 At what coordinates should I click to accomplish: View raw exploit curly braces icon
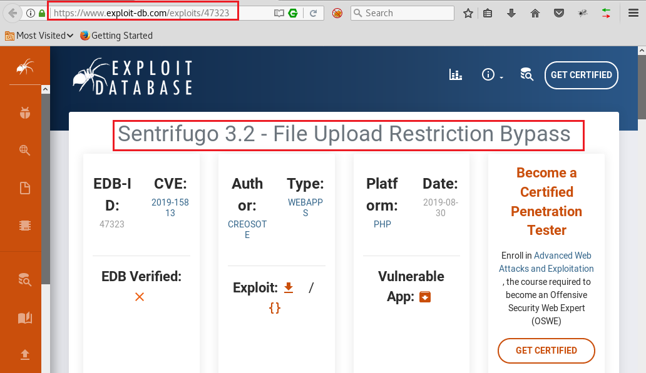coord(275,307)
